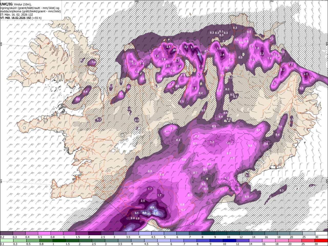Viewport: 328px width, 246px height.
Task: Click the 15W longitude label
Action: click(271, 1)
